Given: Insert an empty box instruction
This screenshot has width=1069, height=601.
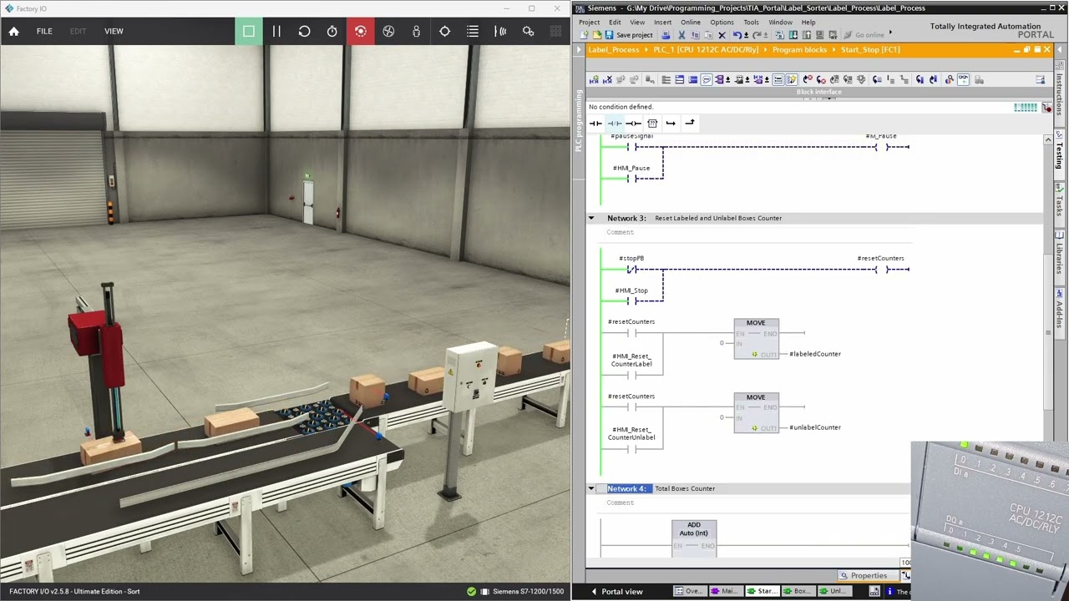Looking at the screenshot, I should [652, 124].
